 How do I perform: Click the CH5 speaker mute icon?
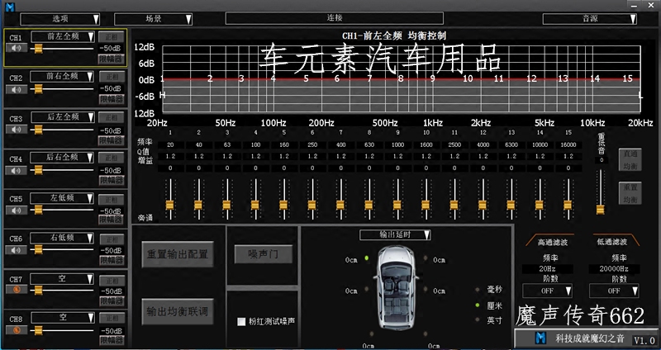pos(17,210)
